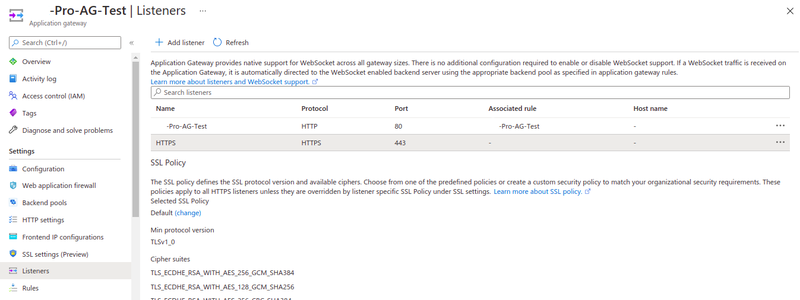
Task: Click the Associated rule column header
Action: 513,108
